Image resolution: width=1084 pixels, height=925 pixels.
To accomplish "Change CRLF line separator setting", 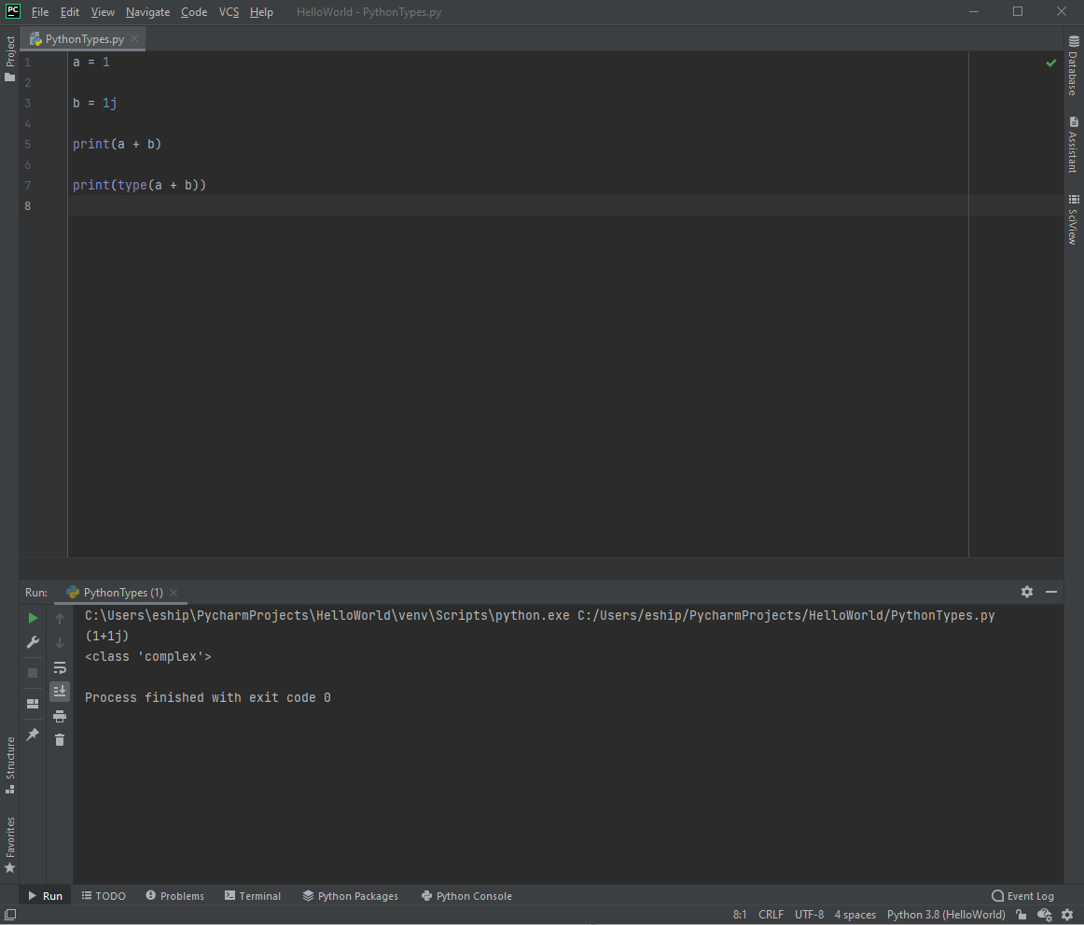I will (771, 915).
